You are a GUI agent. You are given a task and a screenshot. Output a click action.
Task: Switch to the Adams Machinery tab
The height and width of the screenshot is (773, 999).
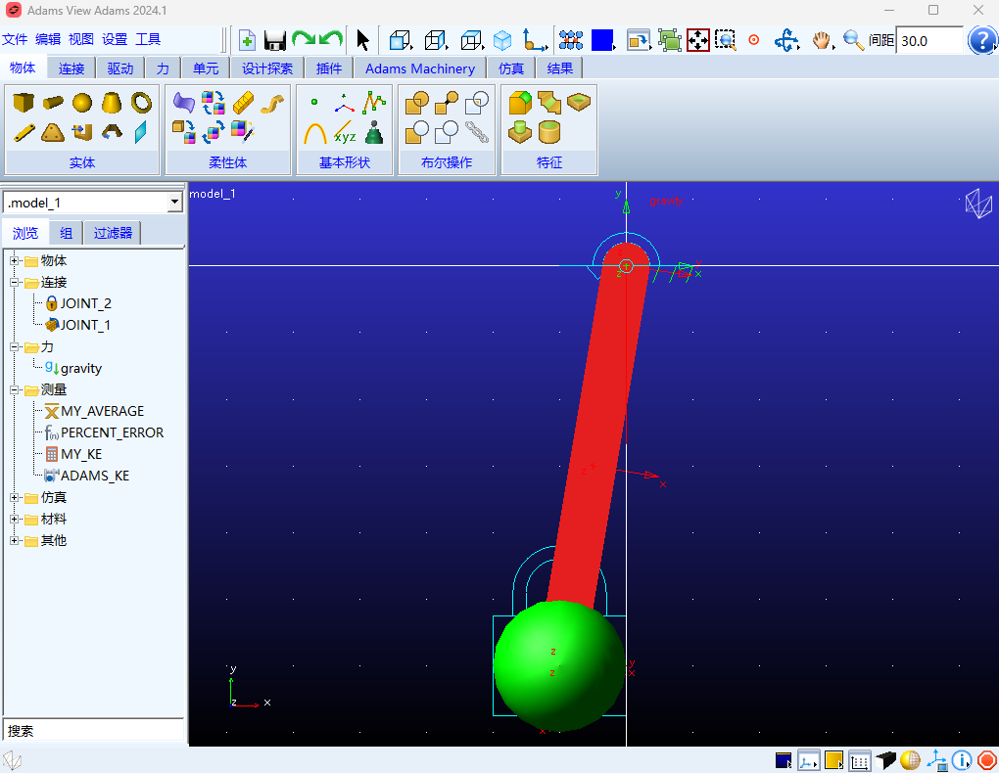420,68
